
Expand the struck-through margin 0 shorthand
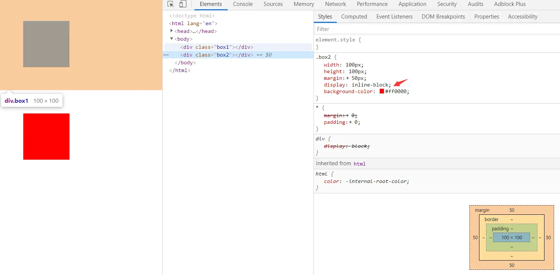(x=347, y=115)
